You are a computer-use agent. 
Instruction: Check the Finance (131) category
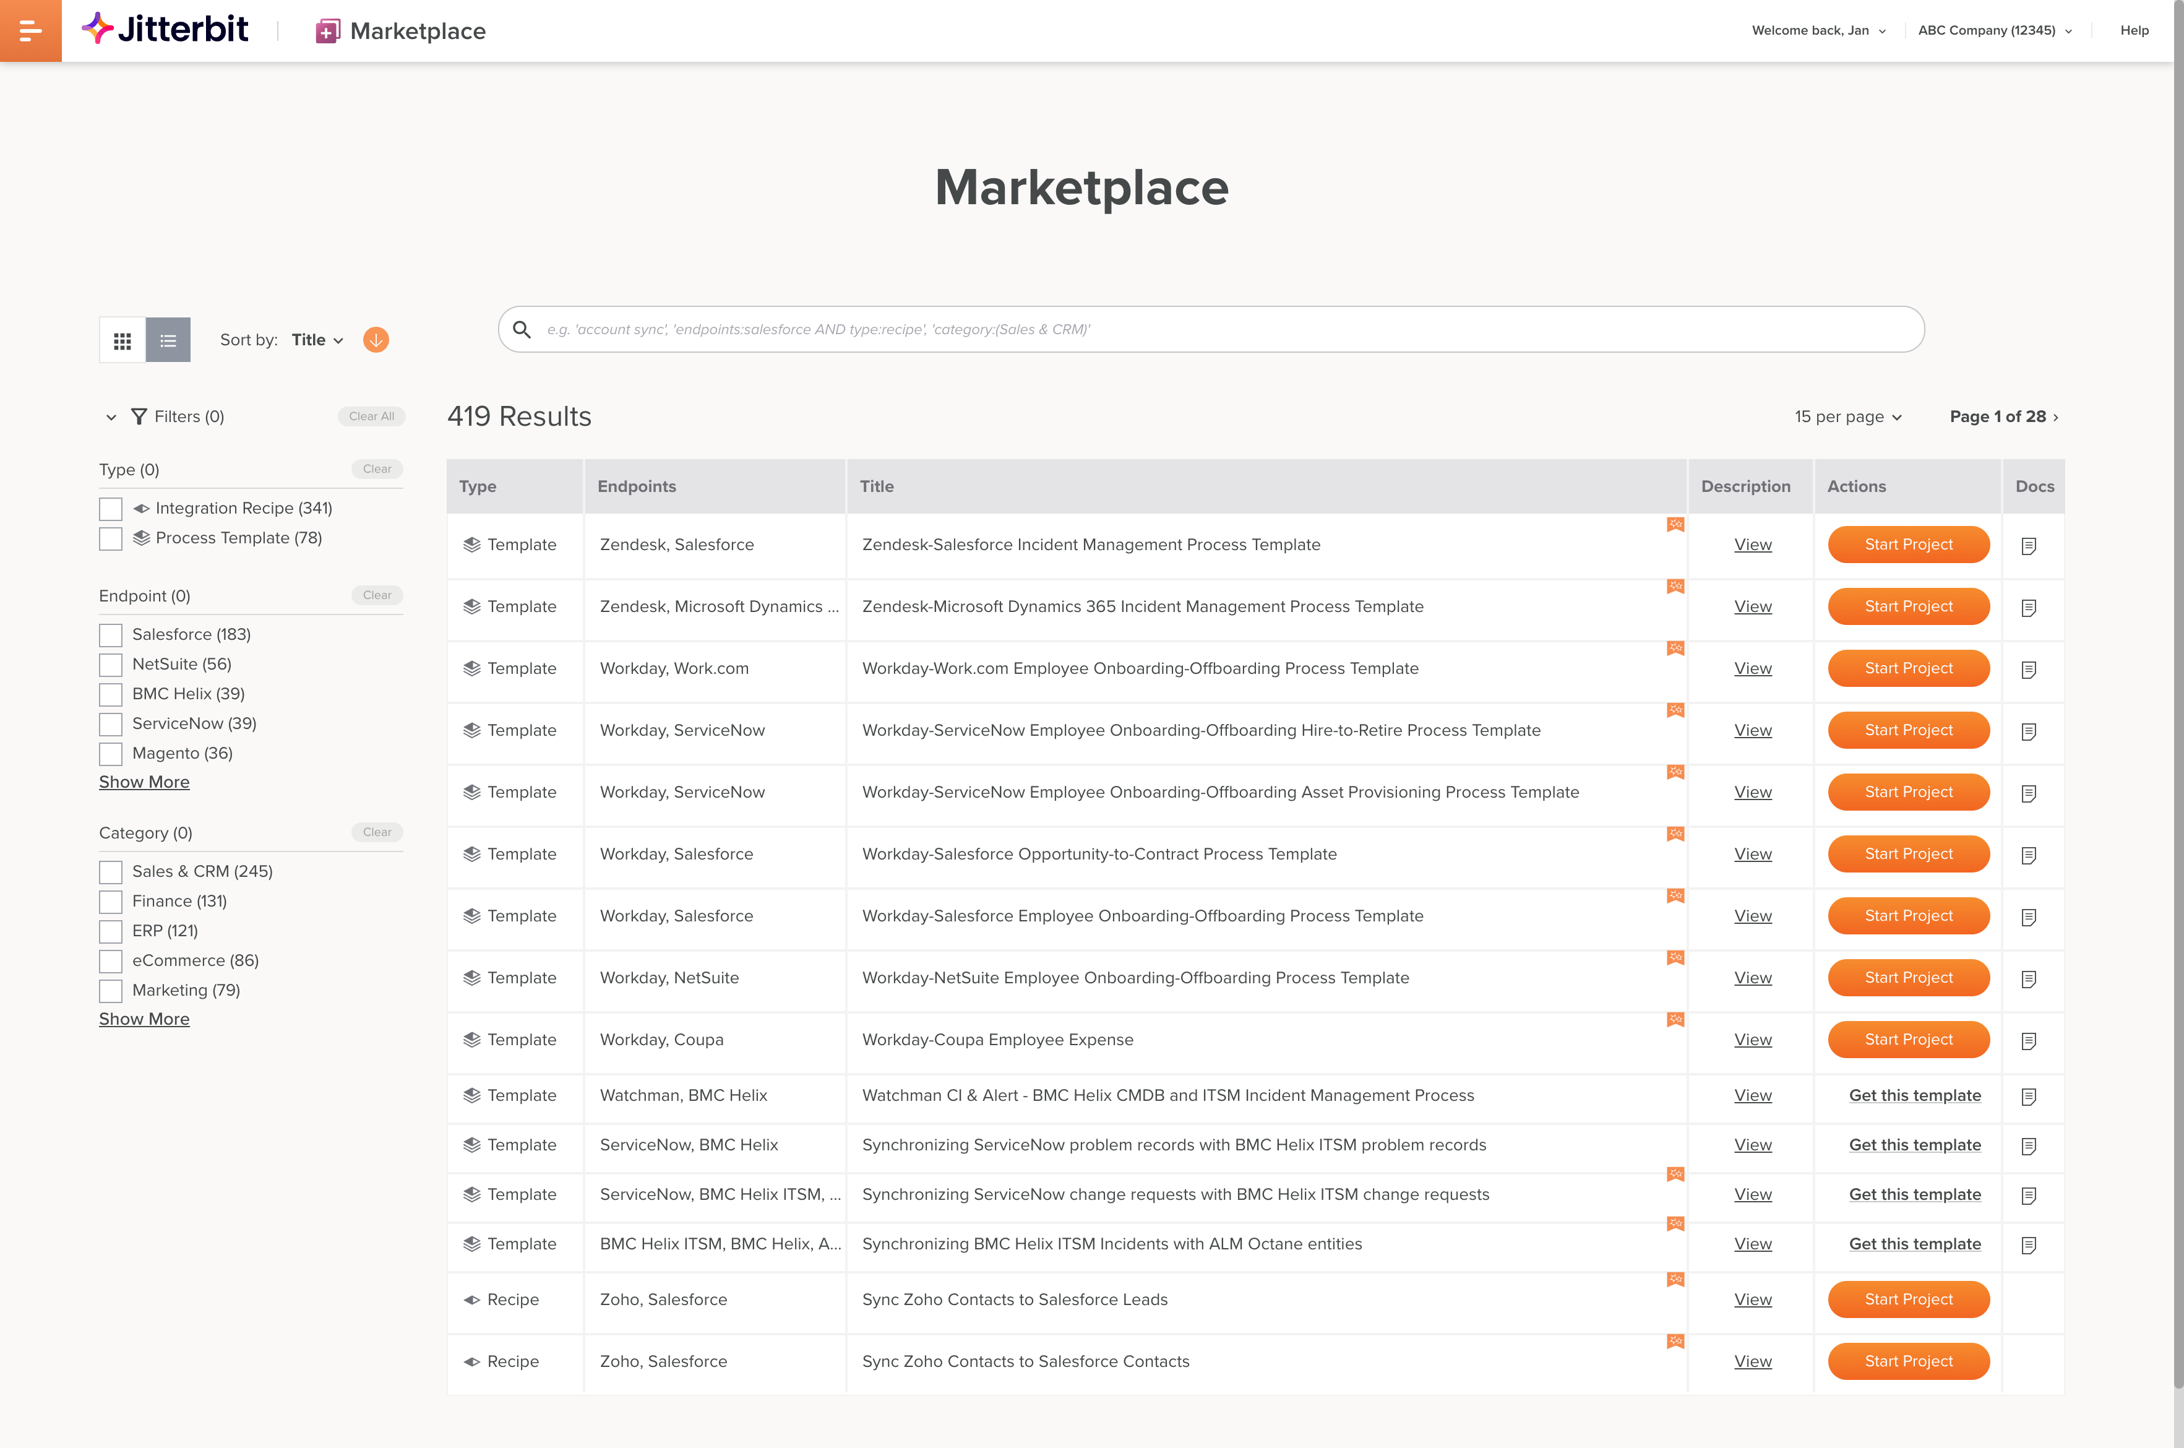(x=111, y=902)
